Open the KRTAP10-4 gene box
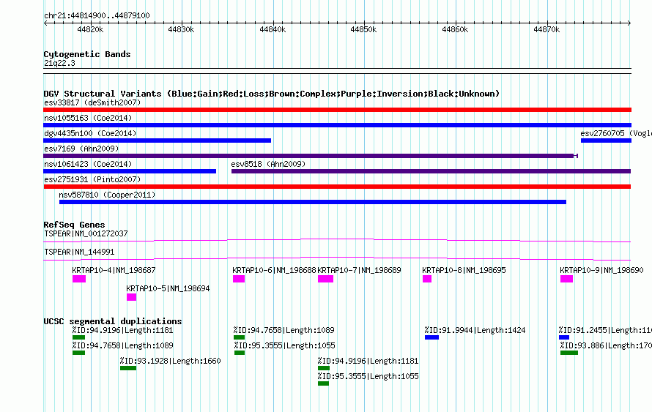652x412 pixels. click(x=79, y=279)
